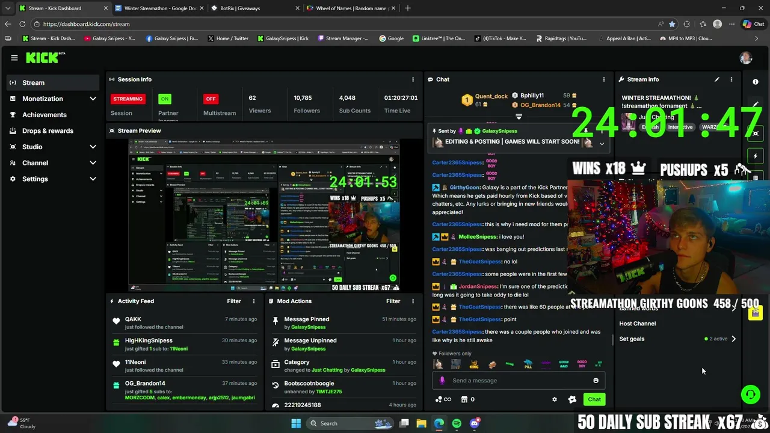Image resolution: width=770 pixels, height=433 pixels.
Task: Click purple microphone icon in message box
Action: click(x=442, y=380)
